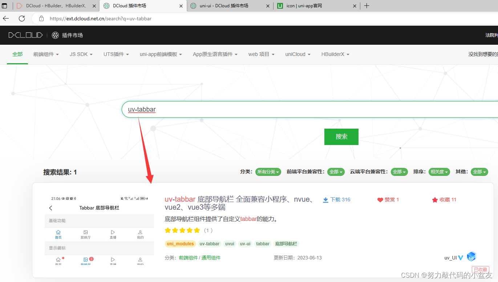Click the green uv-tabbar tag
The width and height of the screenshot is (498, 282).
point(210,244)
